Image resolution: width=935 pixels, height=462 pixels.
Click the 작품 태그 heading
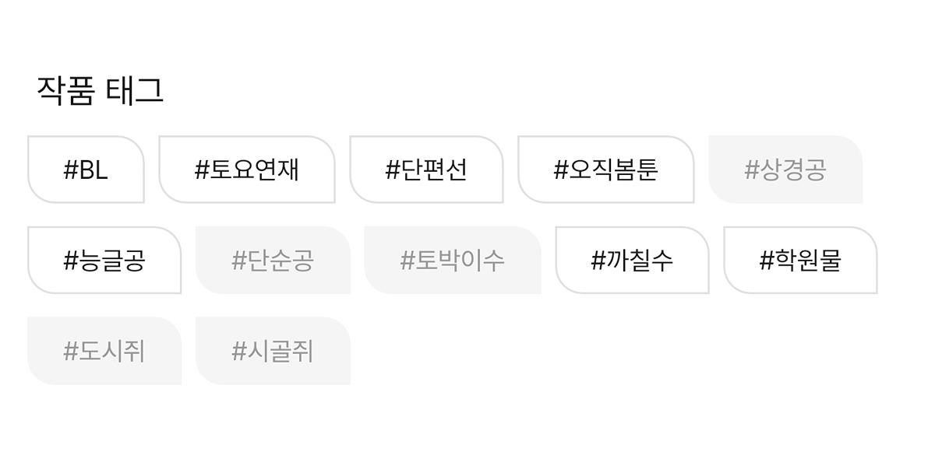coord(100,91)
